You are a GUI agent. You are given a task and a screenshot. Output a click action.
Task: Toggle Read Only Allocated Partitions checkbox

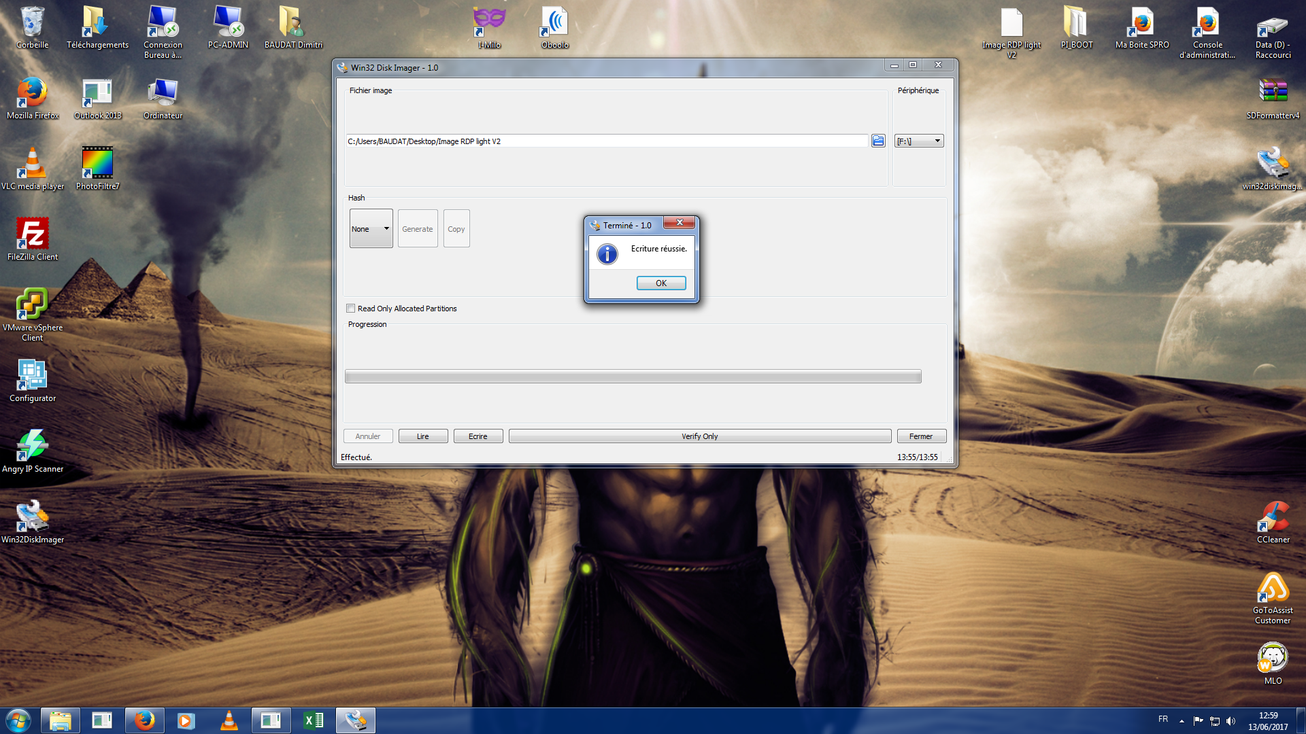click(351, 309)
